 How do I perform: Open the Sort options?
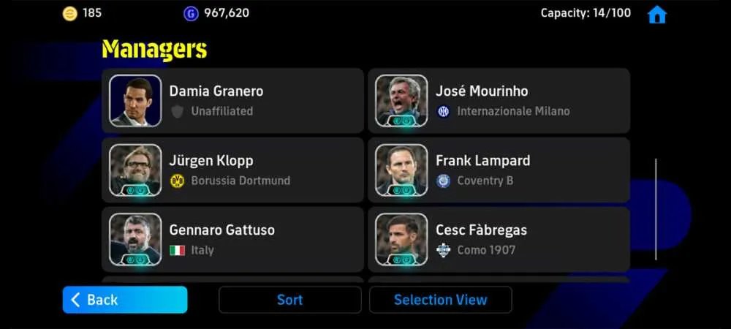point(290,300)
